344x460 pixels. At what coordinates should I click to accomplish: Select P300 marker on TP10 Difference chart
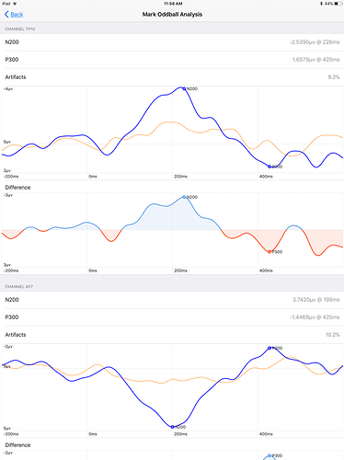(269, 252)
